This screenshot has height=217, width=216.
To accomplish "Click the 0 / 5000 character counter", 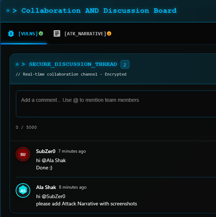I will [26, 127].
